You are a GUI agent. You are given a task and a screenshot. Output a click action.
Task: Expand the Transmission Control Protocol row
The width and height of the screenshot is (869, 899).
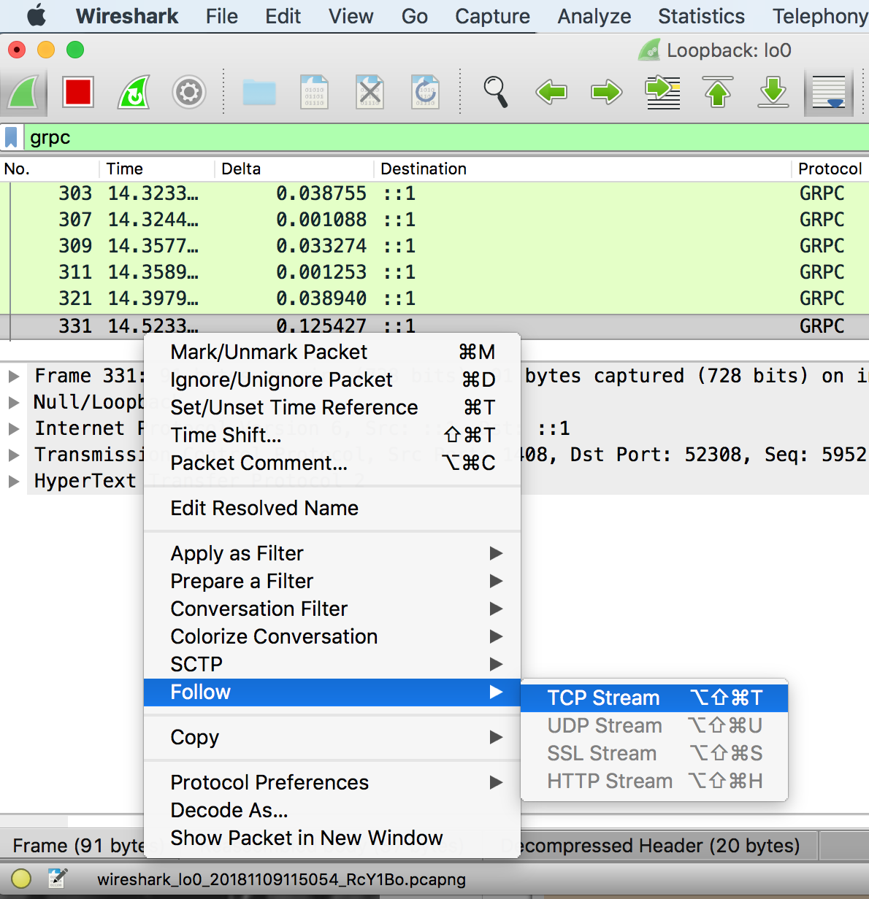click(x=13, y=455)
